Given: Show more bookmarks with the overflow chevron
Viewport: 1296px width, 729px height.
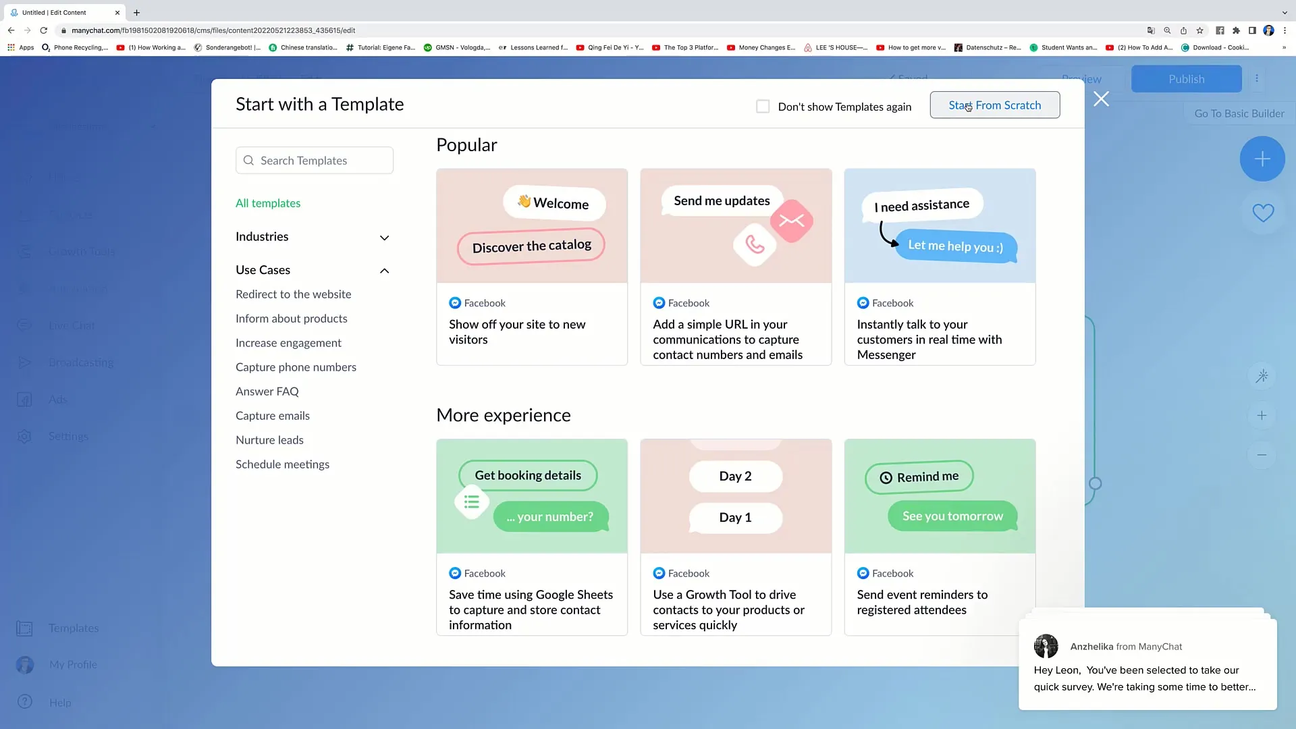Looking at the screenshot, I should click(1284, 48).
